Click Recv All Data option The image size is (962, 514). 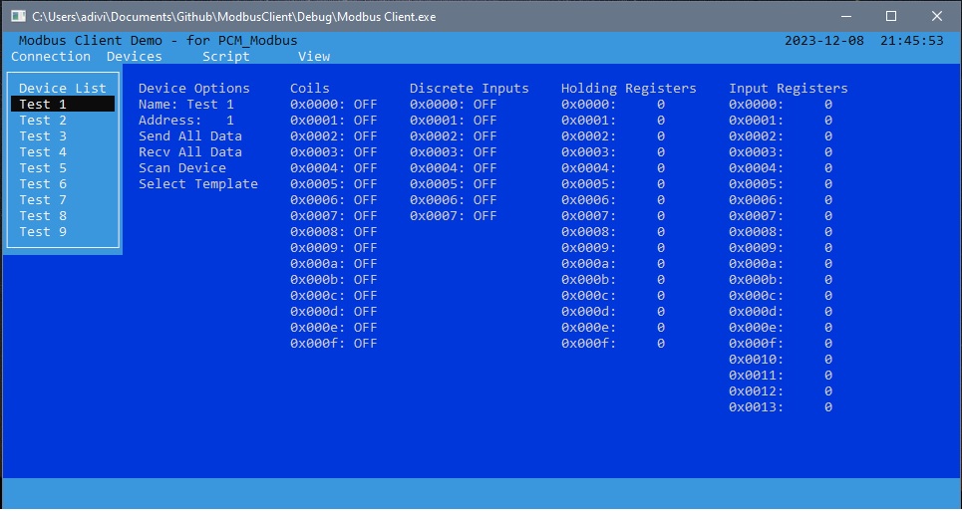[x=190, y=152]
